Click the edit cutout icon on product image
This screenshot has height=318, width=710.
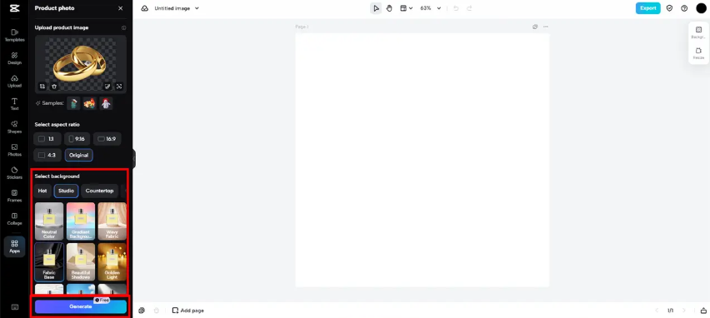point(107,87)
